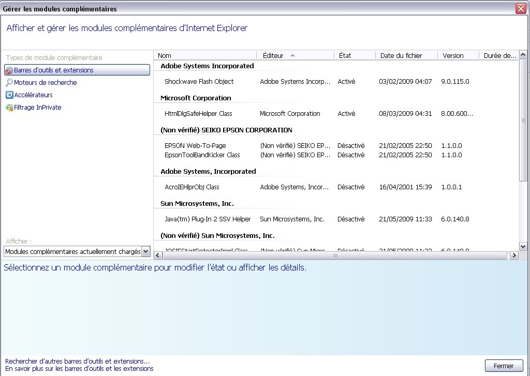530x376 pixels.
Task: Collapse the (Non vérifié) SEIKO EPSON CORPORATION group
Action: tap(227, 130)
